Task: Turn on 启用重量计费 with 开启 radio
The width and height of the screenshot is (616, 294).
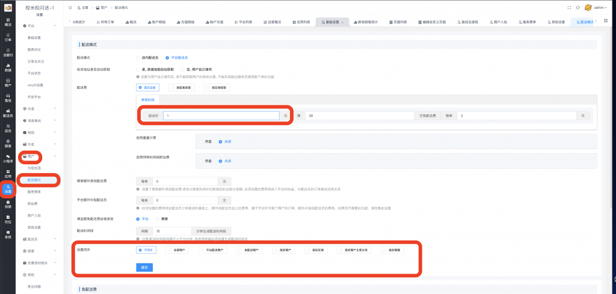Action: click(x=202, y=141)
